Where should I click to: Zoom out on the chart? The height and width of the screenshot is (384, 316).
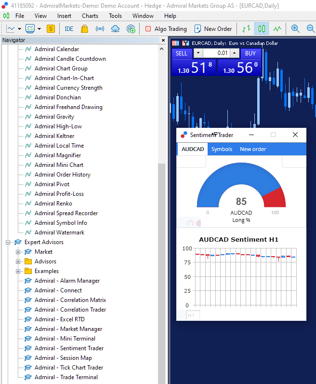311,28
